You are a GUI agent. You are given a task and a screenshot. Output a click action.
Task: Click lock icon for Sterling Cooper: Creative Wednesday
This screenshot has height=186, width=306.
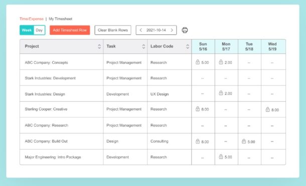coord(267,109)
